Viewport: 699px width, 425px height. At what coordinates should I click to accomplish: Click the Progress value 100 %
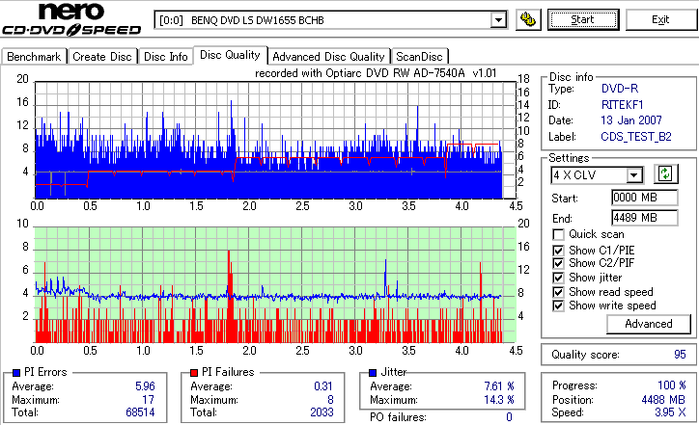tap(671, 385)
